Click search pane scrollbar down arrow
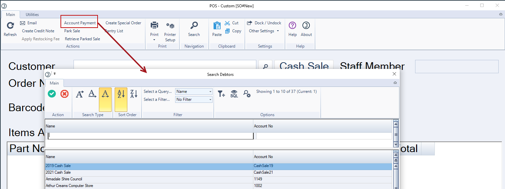Image resolution: width=505 pixels, height=189 pixels. point(396,145)
